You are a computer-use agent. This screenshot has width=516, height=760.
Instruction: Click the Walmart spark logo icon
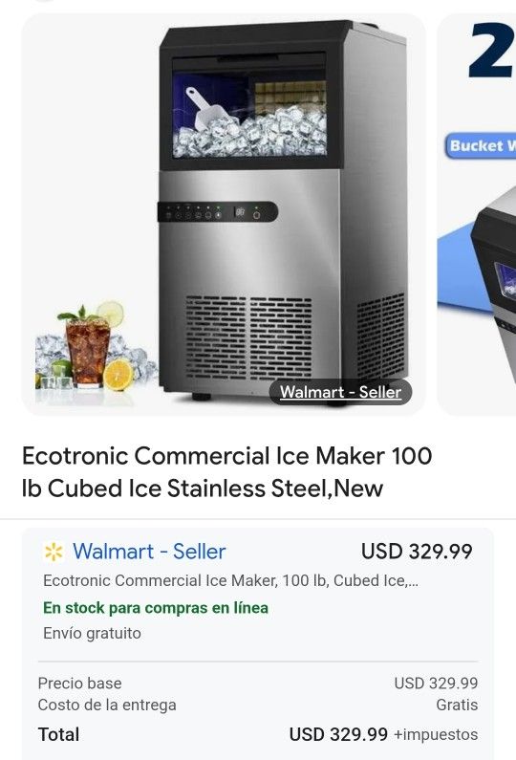54,552
